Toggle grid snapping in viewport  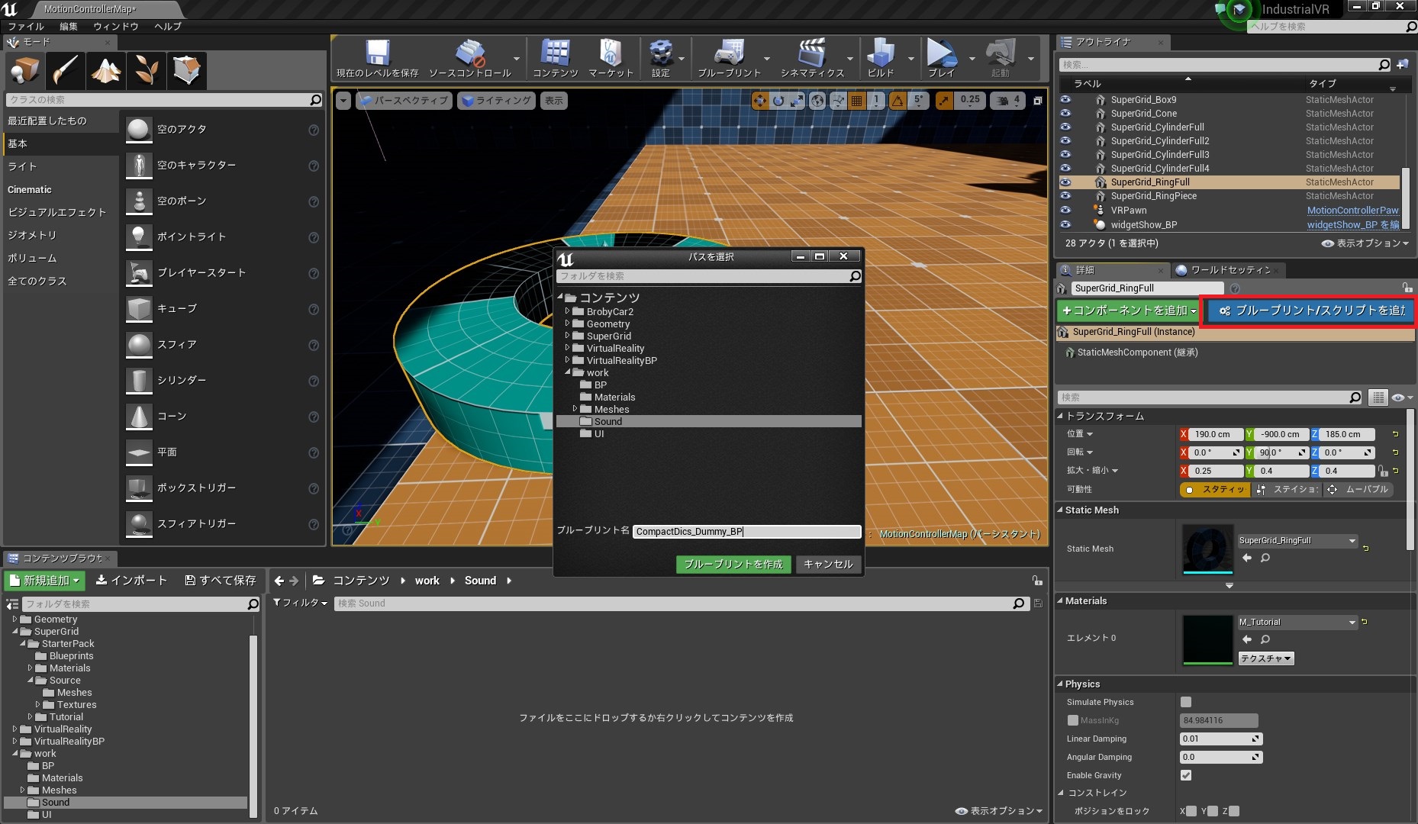point(857,100)
